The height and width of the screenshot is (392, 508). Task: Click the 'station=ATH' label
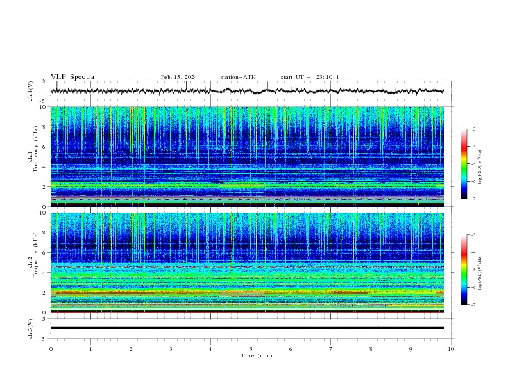238,77
